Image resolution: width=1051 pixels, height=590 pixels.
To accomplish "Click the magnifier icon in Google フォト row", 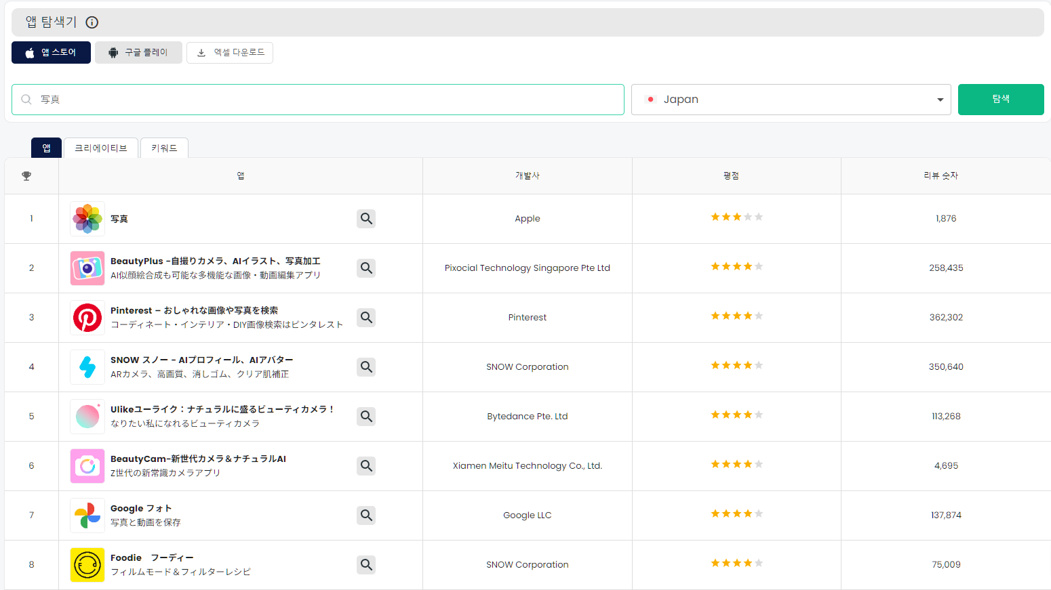I will (366, 515).
